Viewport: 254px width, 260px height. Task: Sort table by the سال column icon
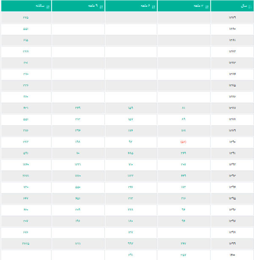point(250,7)
